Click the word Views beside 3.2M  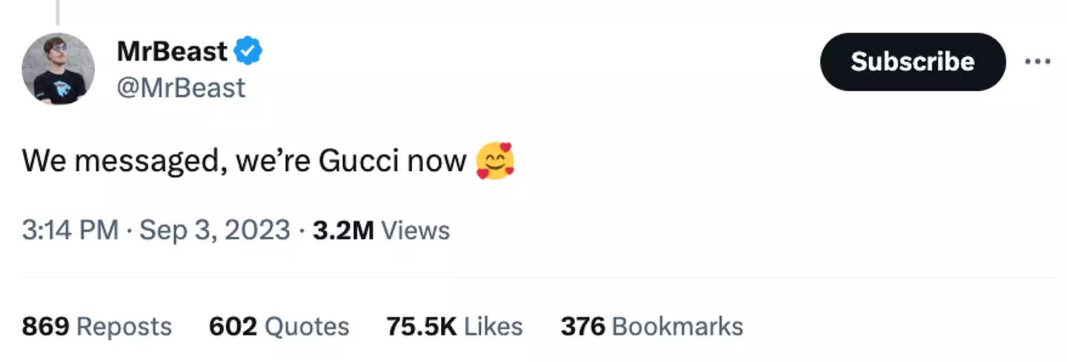pyautogui.click(x=415, y=230)
